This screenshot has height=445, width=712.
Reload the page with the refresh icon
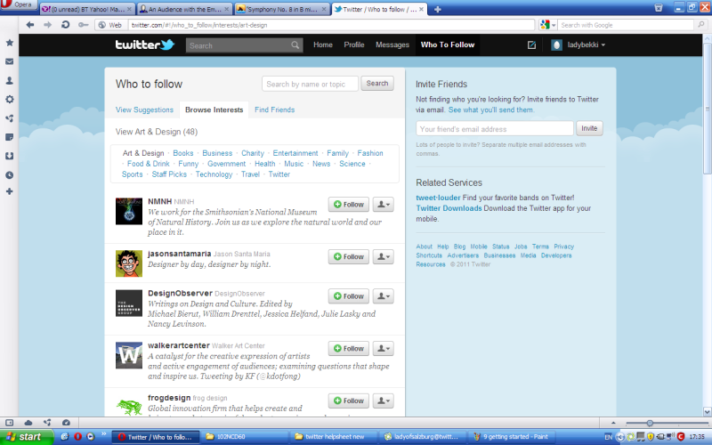pyautogui.click(x=65, y=25)
